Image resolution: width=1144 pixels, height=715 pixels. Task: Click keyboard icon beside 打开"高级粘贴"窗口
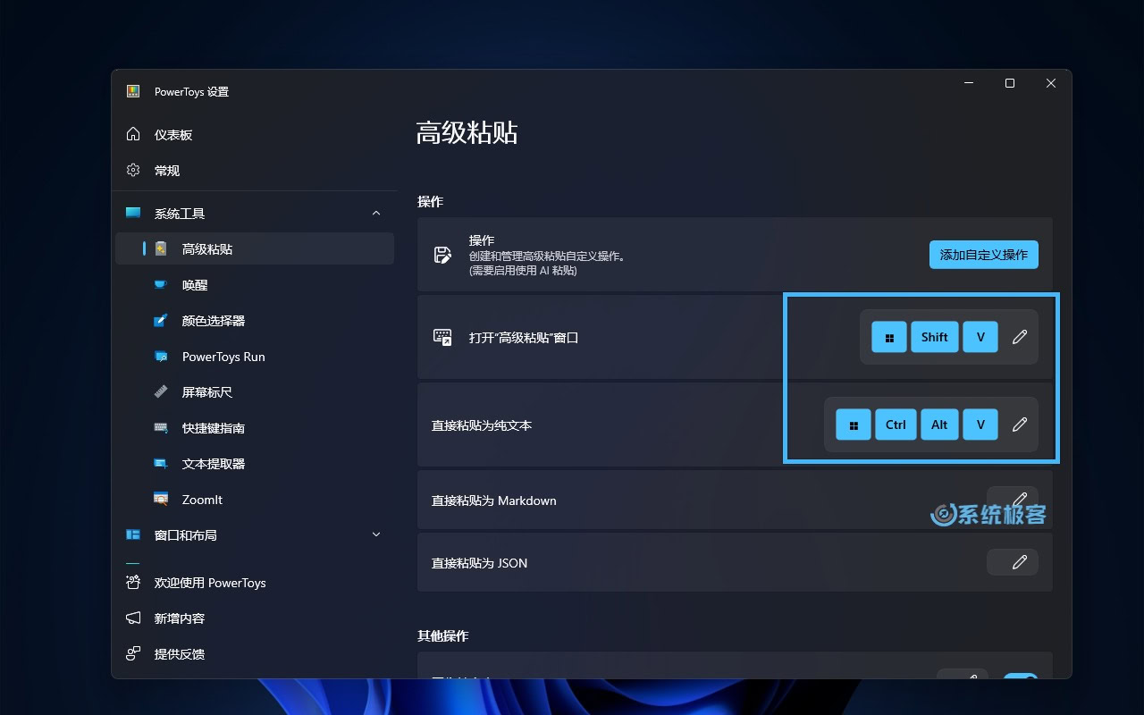[x=442, y=337]
